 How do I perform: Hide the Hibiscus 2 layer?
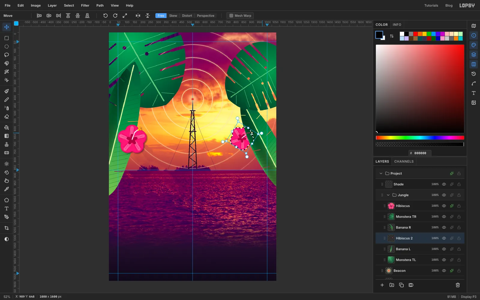point(444,238)
